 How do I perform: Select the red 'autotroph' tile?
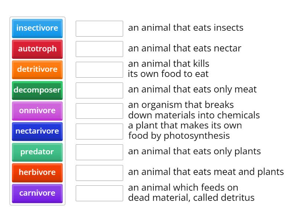(x=37, y=49)
